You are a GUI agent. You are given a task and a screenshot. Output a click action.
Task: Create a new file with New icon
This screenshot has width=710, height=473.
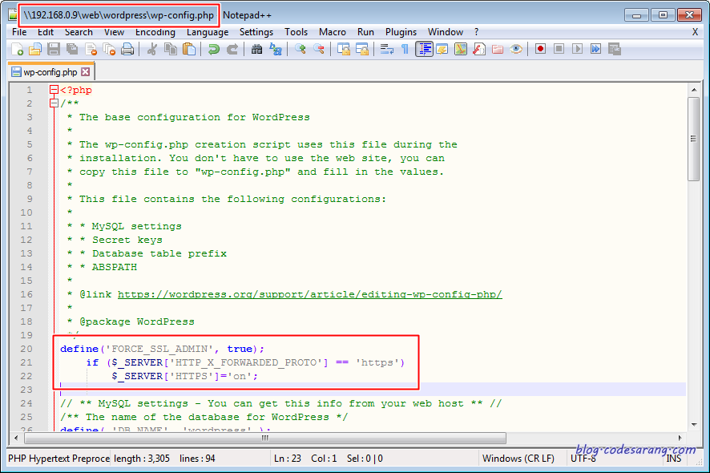17,49
